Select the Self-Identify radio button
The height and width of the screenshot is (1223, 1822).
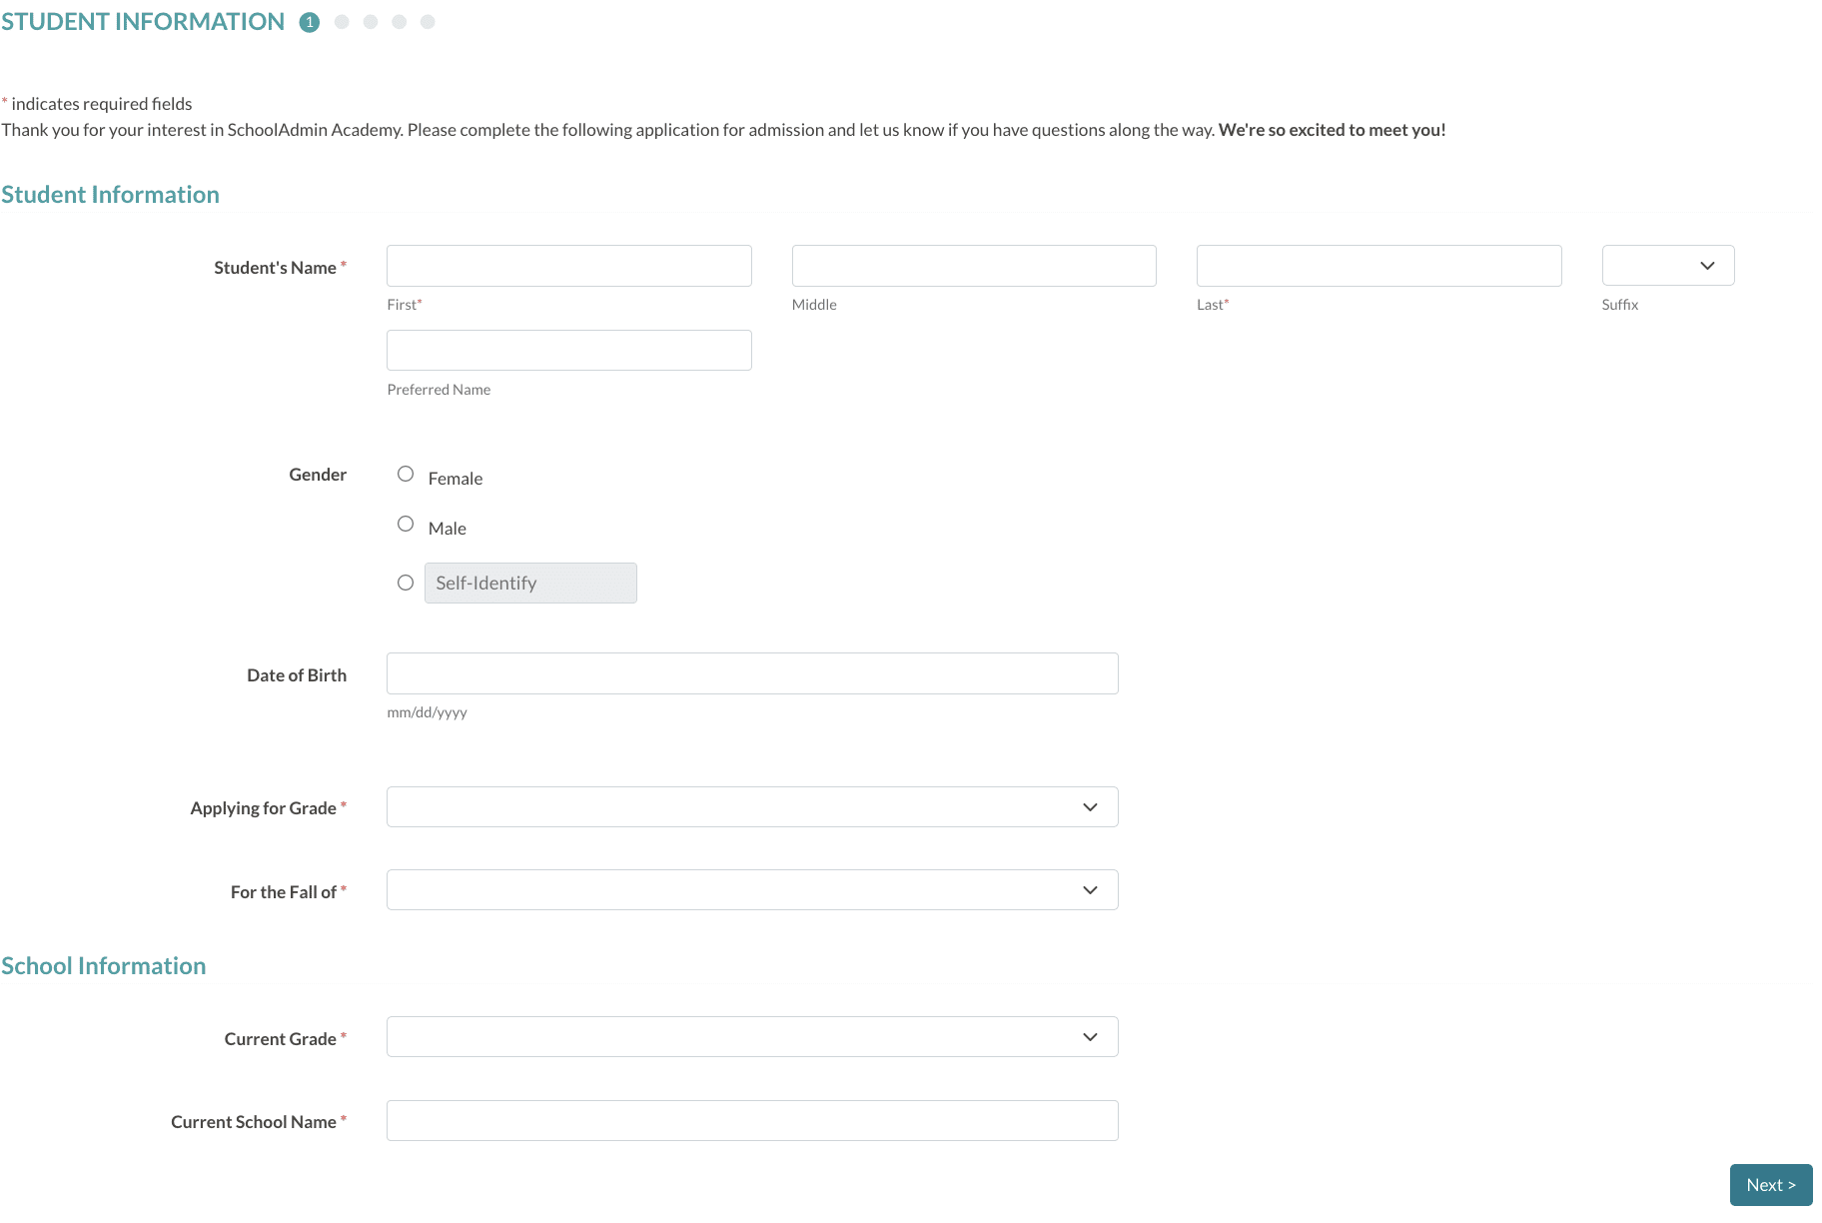tap(406, 583)
